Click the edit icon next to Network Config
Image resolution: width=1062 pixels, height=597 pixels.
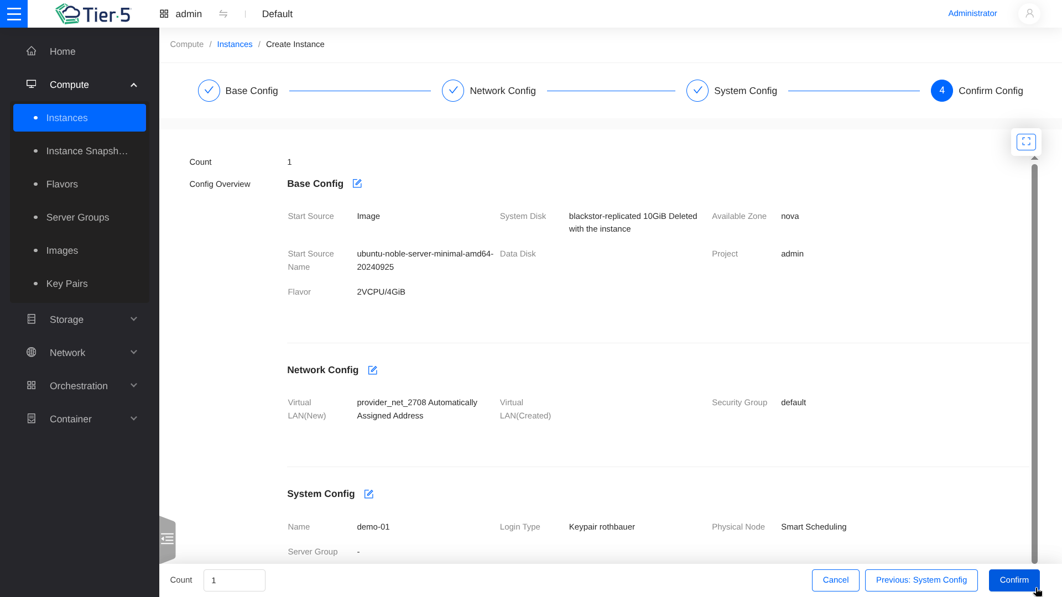point(373,370)
